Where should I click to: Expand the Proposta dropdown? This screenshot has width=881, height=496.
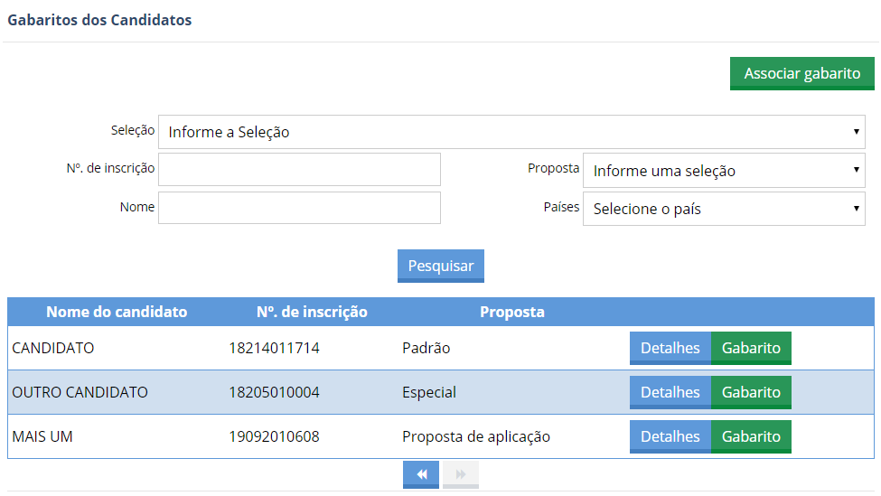tap(724, 171)
